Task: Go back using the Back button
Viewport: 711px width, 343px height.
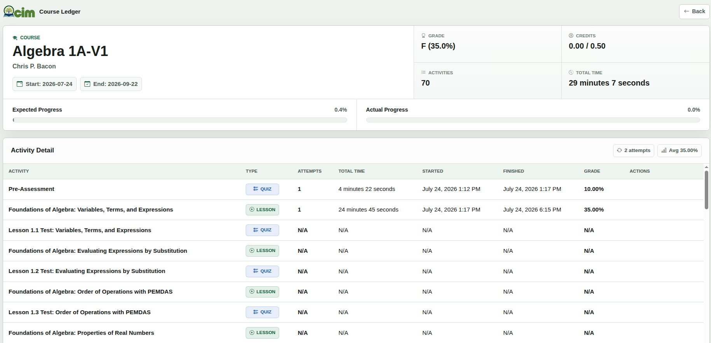Action: (694, 12)
